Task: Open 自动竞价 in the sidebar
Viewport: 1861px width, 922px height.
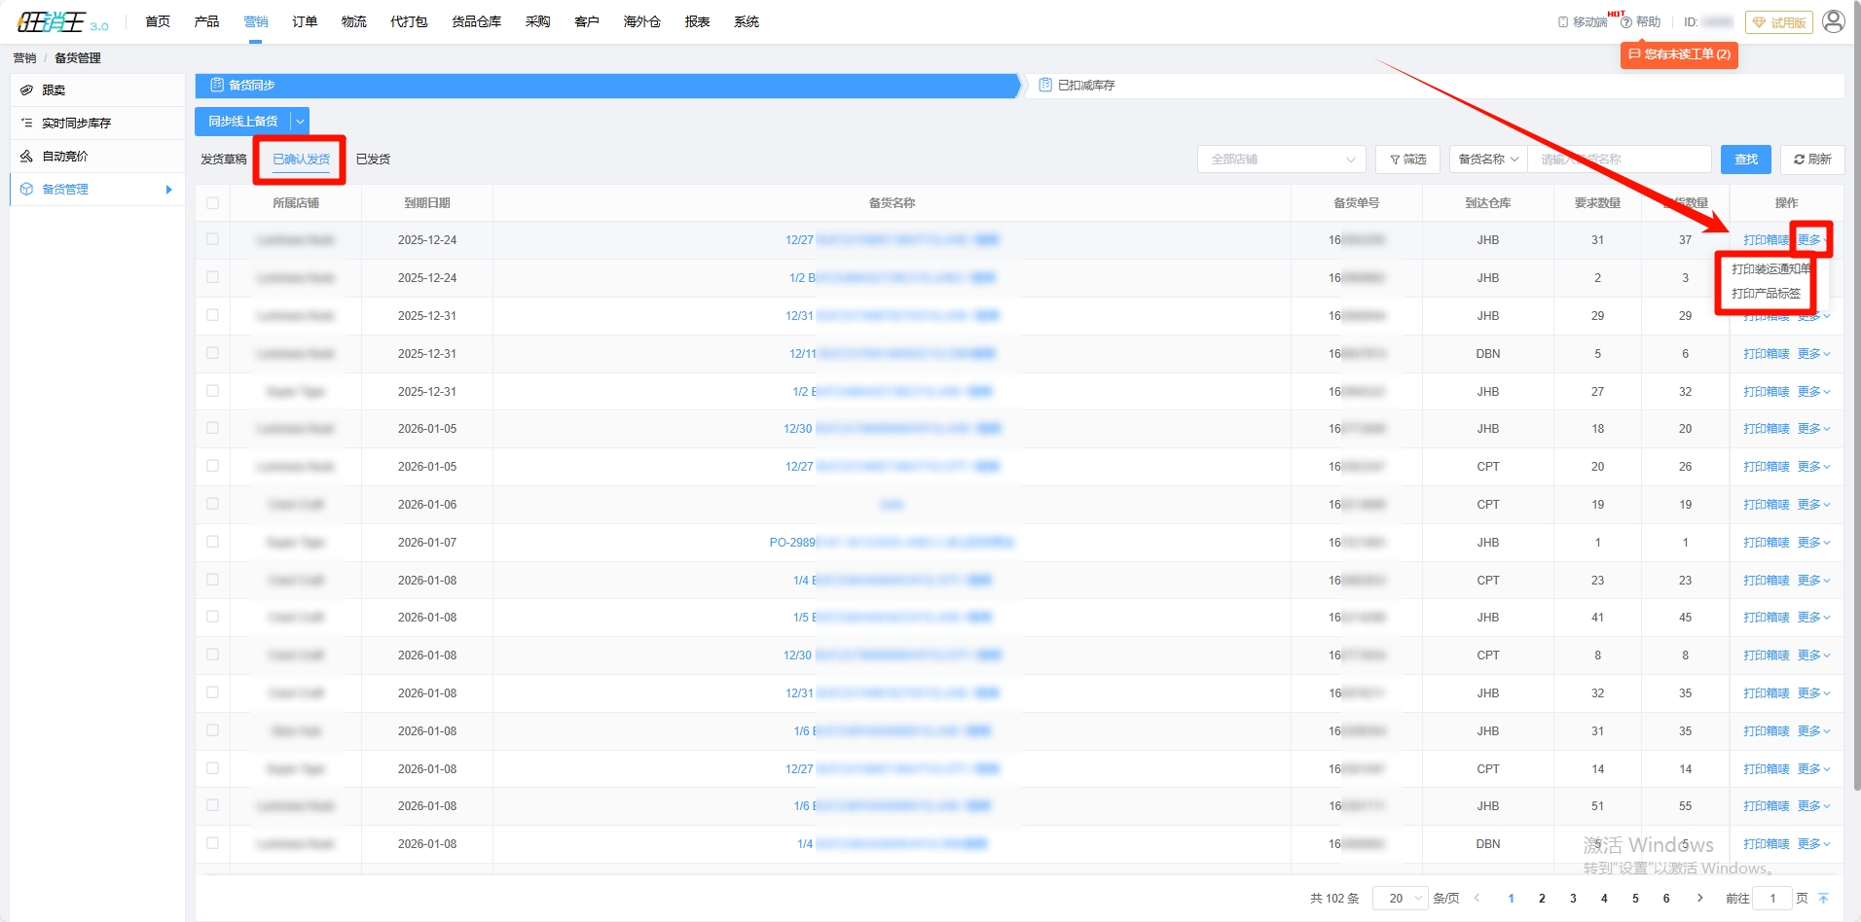Action: click(x=64, y=157)
